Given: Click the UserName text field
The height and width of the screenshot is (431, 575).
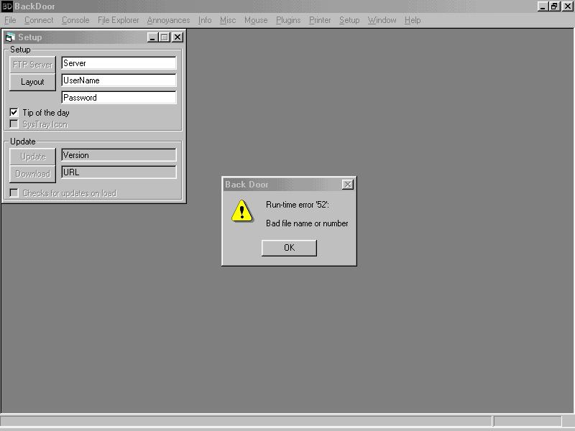Looking at the screenshot, I should click(119, 80).
